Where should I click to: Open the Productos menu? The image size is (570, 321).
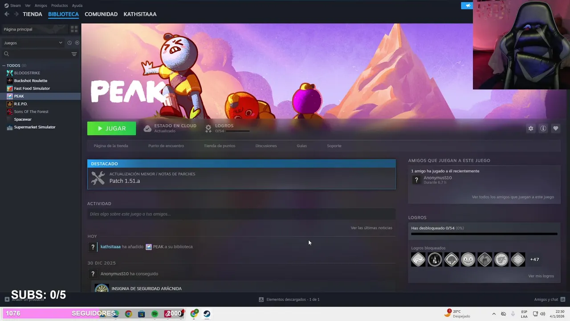[59, 5]
